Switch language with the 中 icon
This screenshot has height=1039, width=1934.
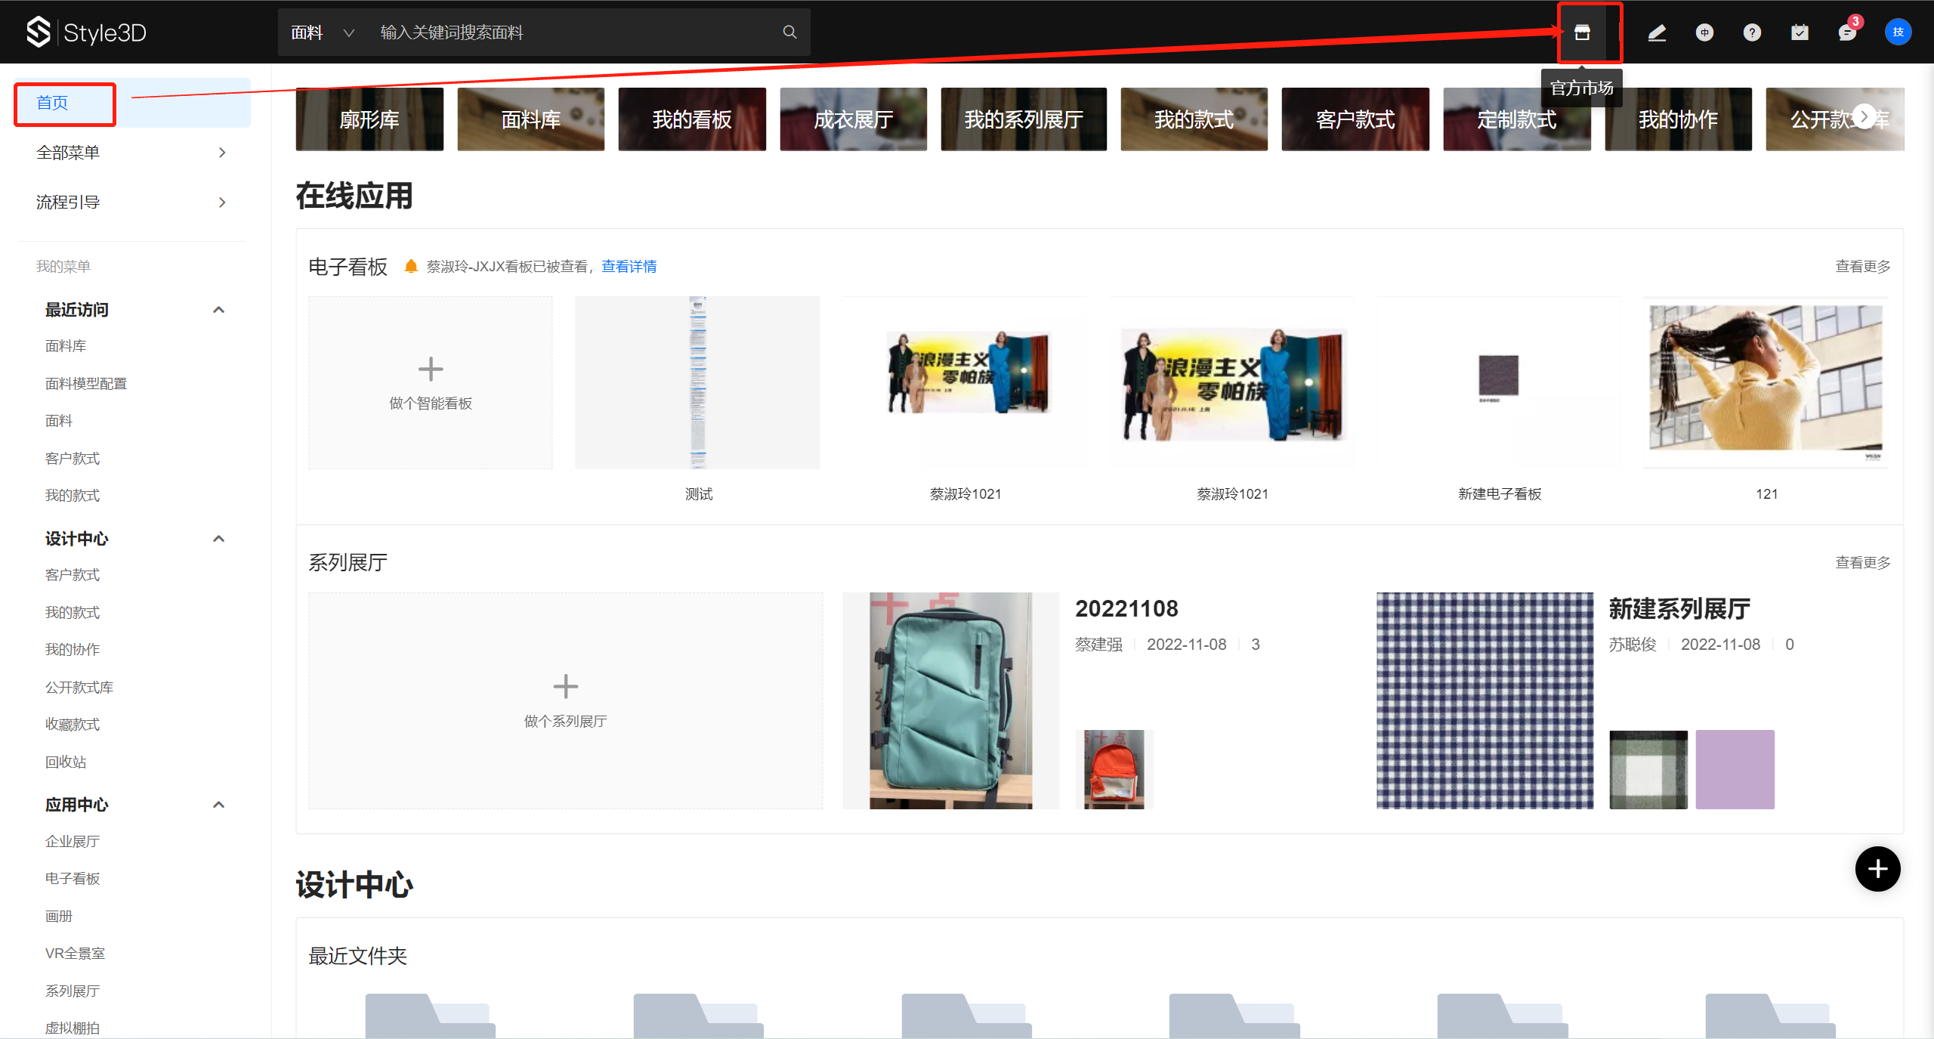[1704, 32]
